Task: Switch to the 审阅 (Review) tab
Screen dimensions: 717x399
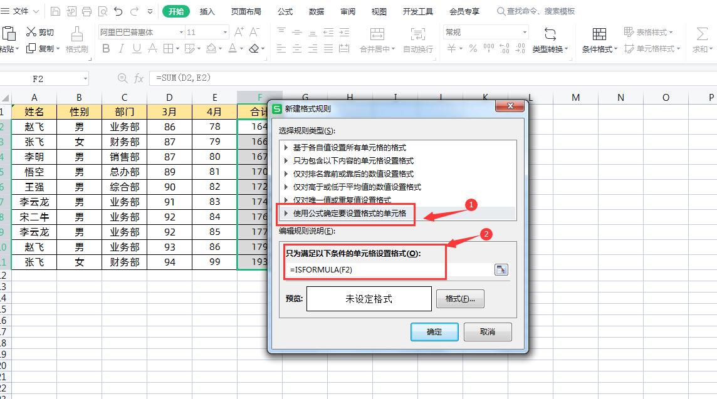Action: [x=347, y=11]
